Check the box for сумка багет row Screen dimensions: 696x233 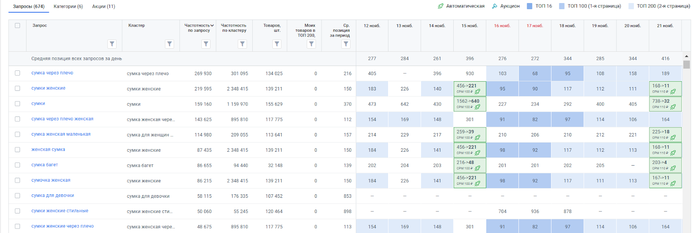click(17, 165)
